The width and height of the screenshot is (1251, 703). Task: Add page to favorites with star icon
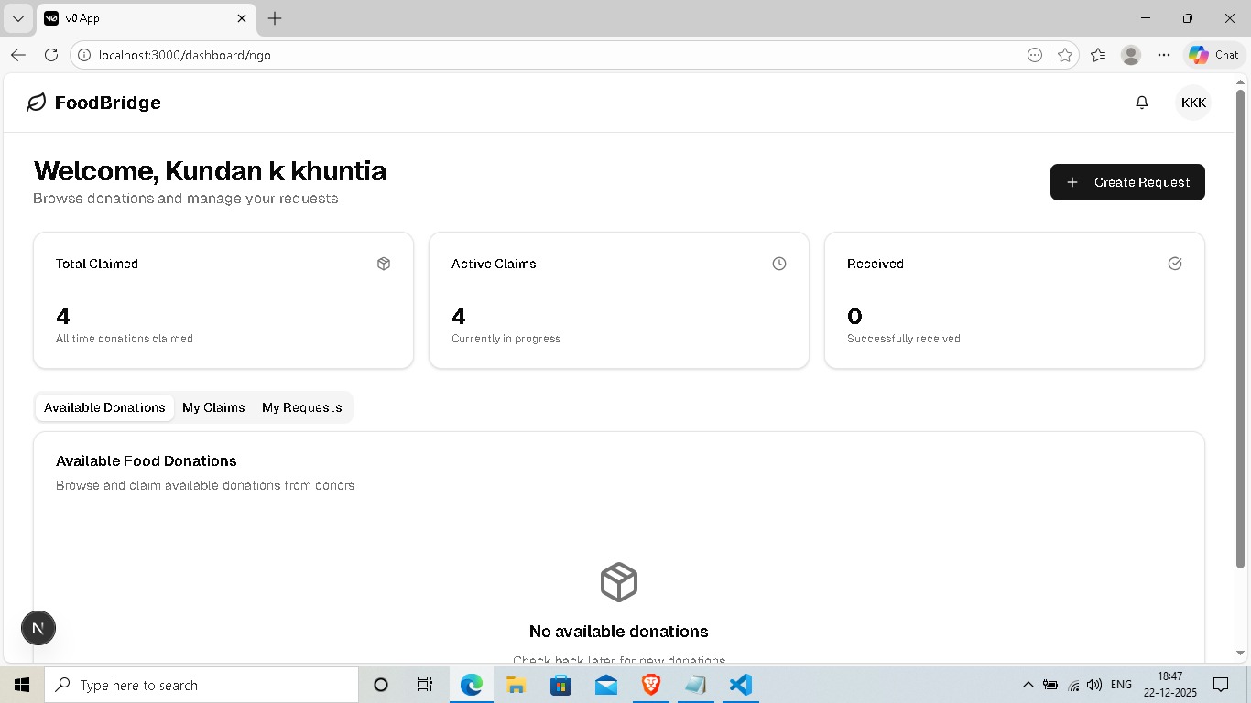pyautogui.click(x=1064, y=55)
